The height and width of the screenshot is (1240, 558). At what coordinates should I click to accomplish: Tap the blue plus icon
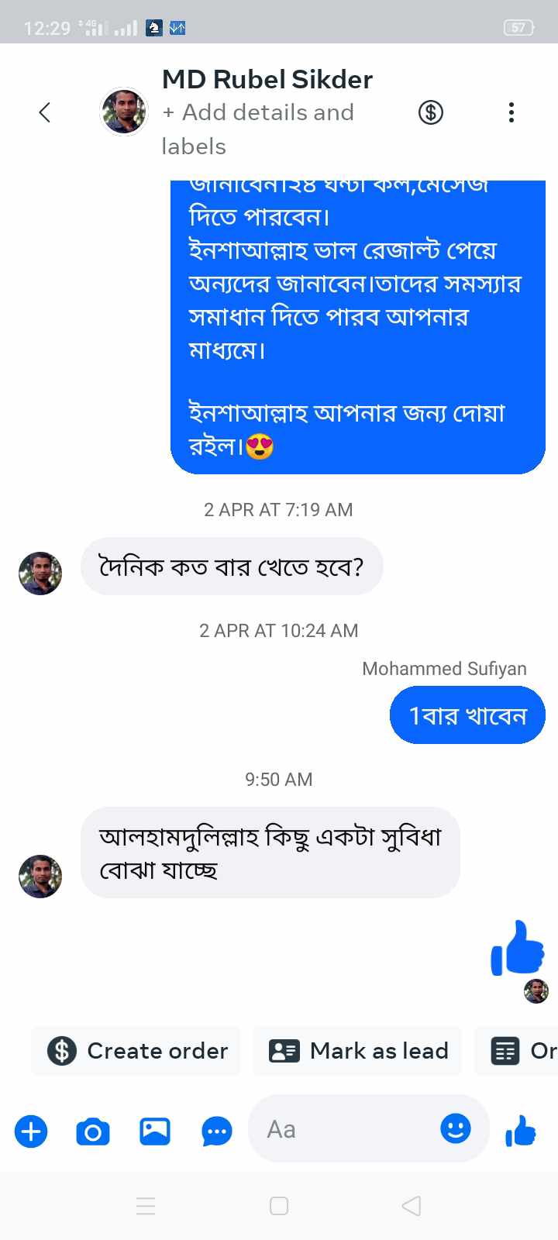31,1131
